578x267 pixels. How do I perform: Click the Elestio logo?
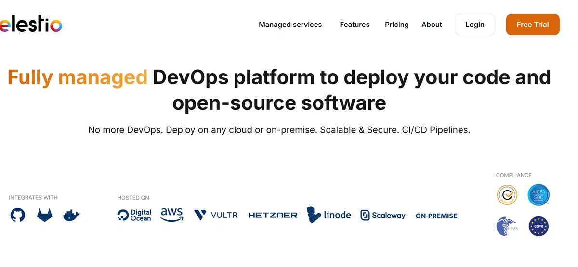tap(31, 24)
